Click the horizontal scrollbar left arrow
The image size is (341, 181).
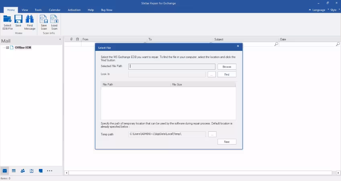coord(67,173)
